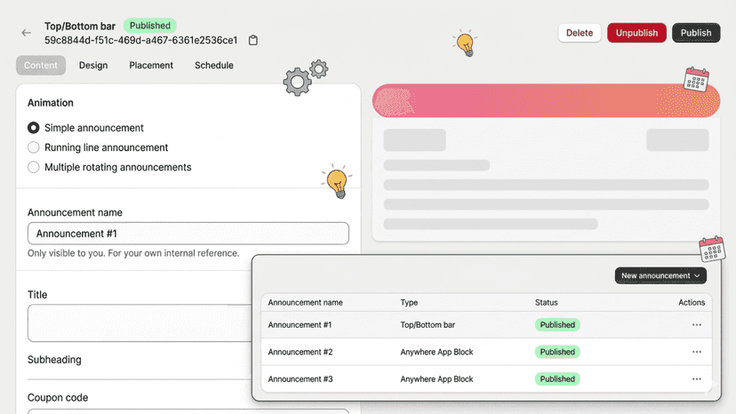This screenshot has width=736, height=414.
Task: Click the Delete button
Action: 580,33
